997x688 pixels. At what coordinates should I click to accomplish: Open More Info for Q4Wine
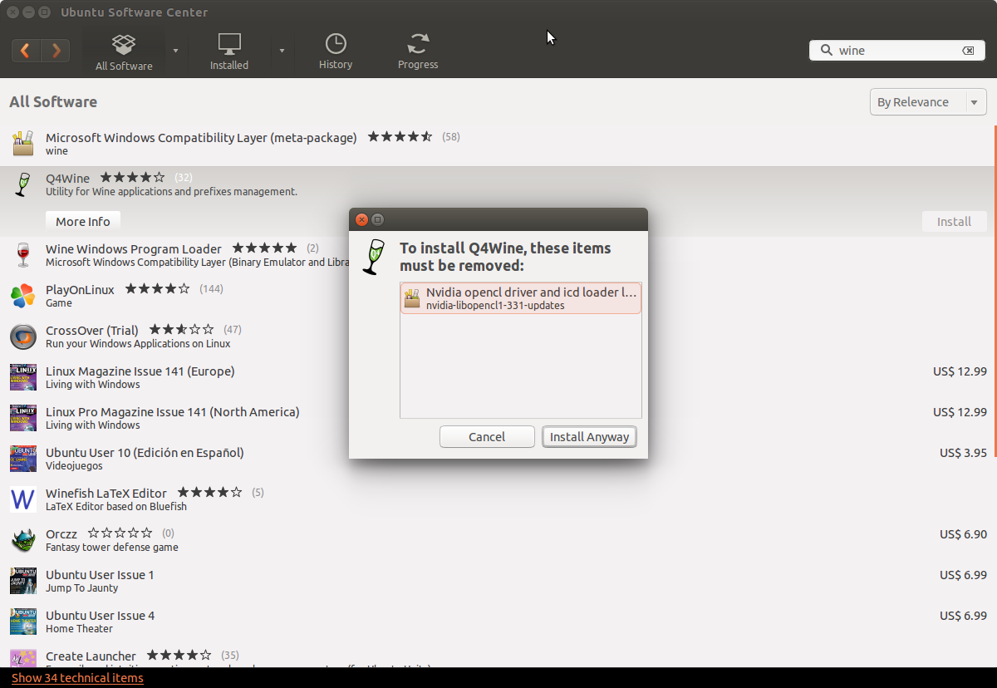point(83,222)
